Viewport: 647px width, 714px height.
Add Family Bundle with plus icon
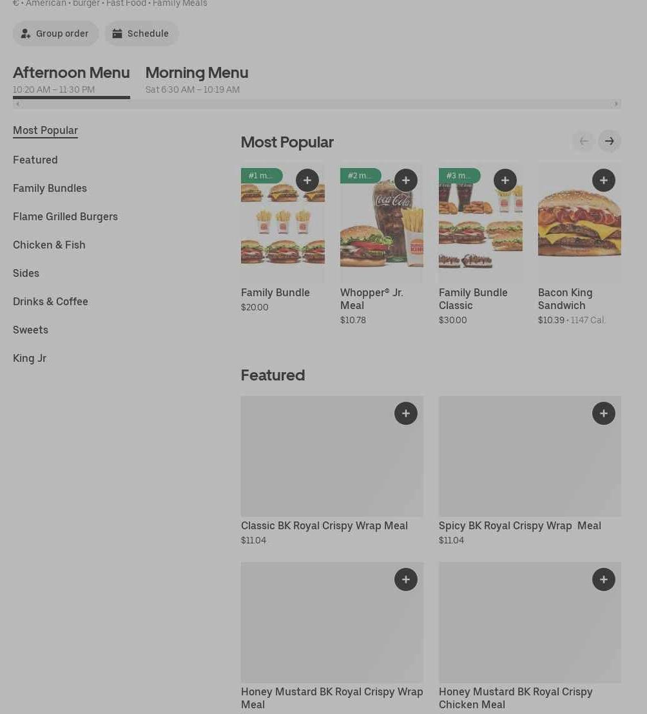click(x=307, y=180)
